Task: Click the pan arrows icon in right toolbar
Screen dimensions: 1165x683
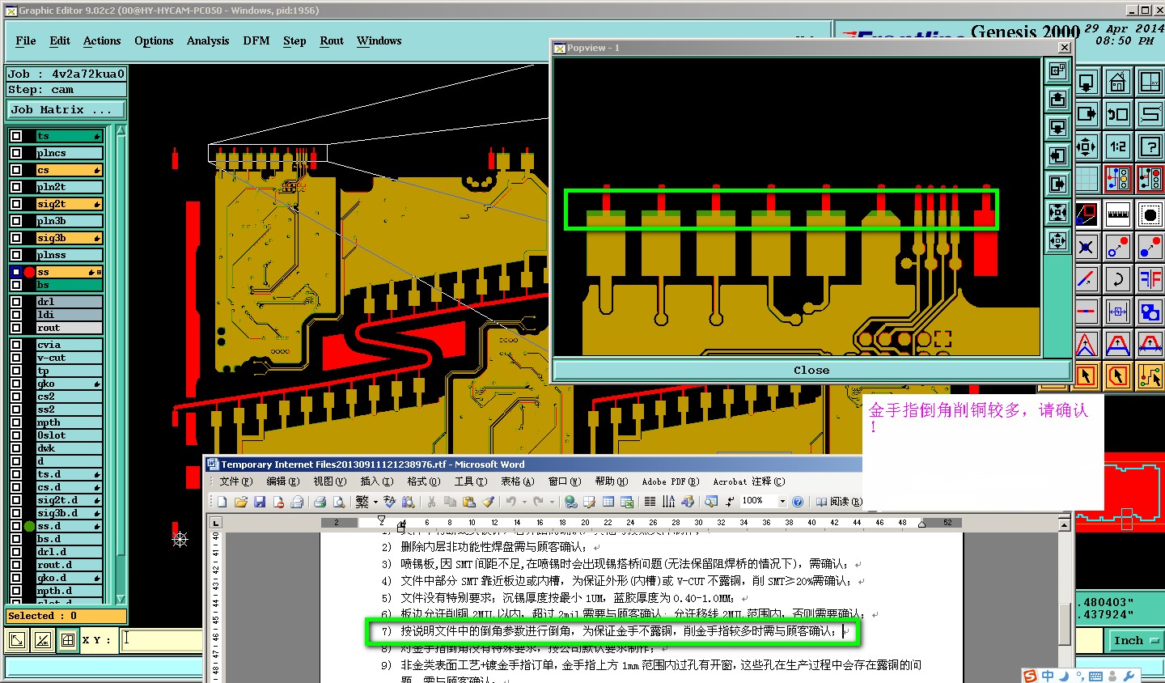Action: coord(1087,146)
